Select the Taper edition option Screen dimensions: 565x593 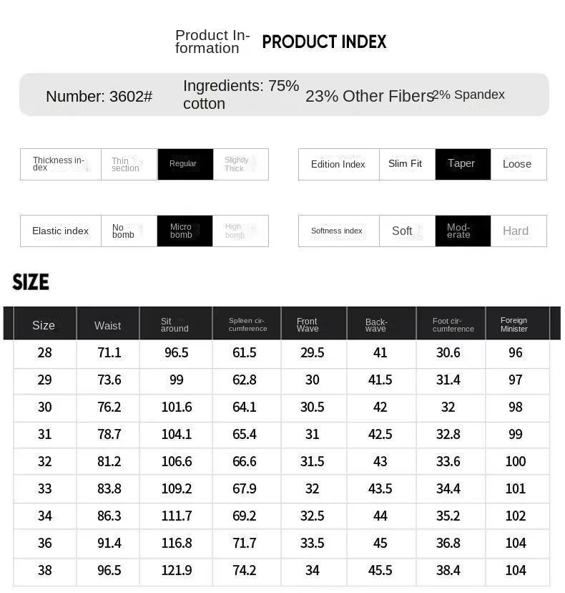[463, 164]
